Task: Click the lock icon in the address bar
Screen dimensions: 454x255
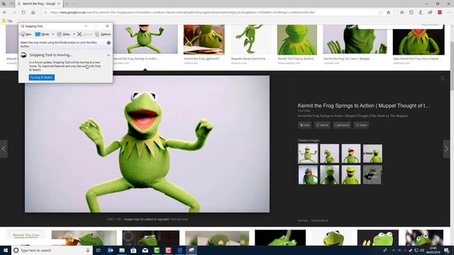Action: [45, 13]
